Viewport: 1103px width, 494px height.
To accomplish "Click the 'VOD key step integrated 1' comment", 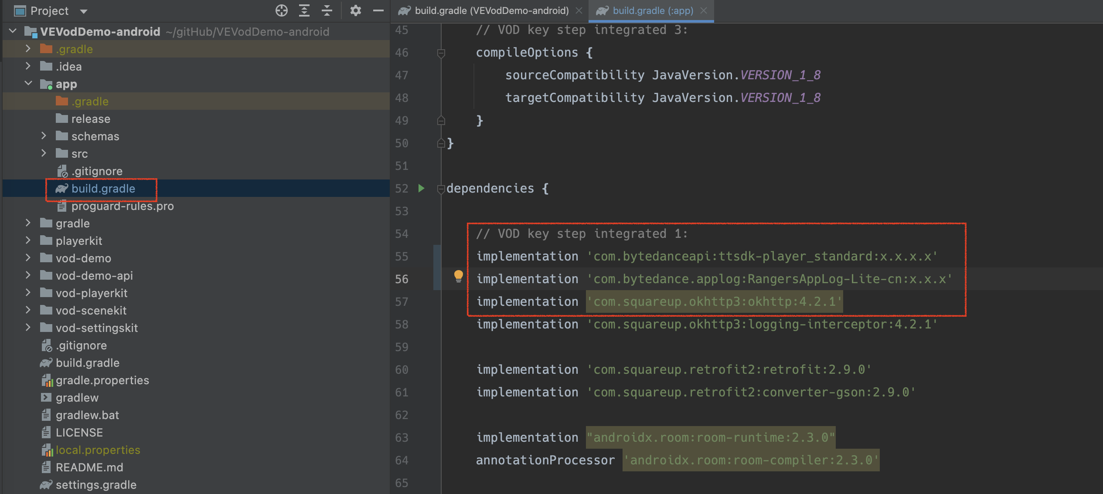I will pyautogui.click(x=582, y=234).
